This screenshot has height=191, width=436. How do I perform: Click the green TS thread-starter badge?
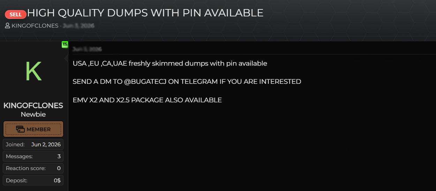(65, 44)
